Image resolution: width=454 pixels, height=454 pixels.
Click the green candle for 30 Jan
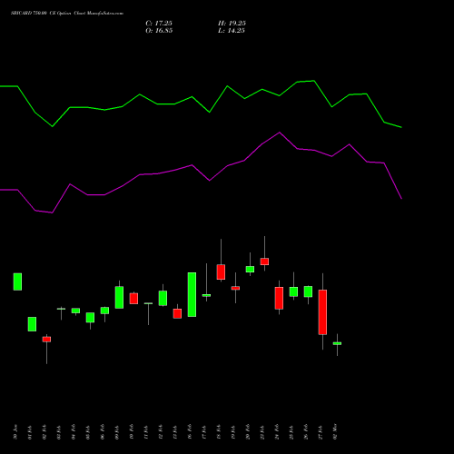point(17,281)
